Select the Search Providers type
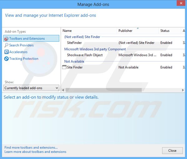This screenshot has width=187, height=159. [21, 45]
